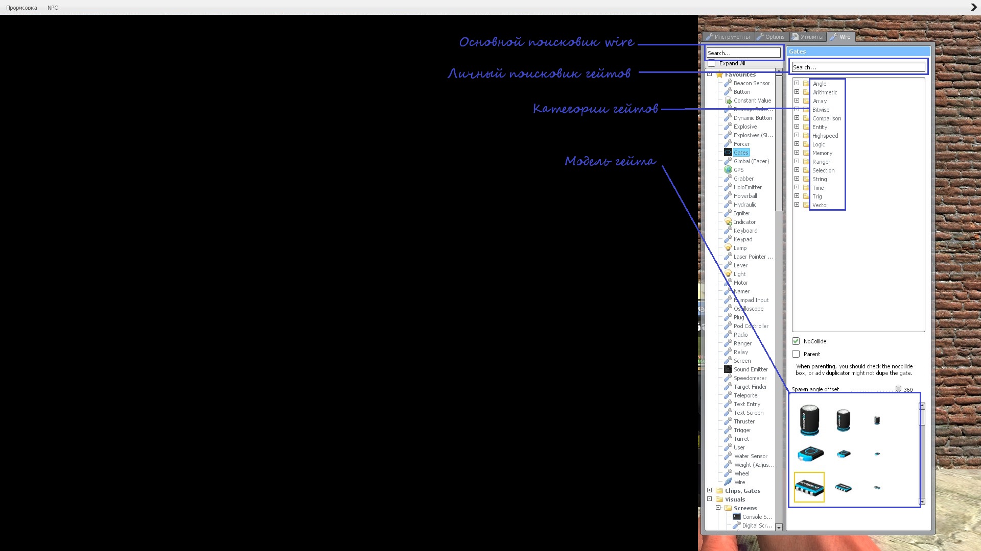The image size is (981, 551).
Task: Select the Lamp tool icon
Action: [728, 248]
